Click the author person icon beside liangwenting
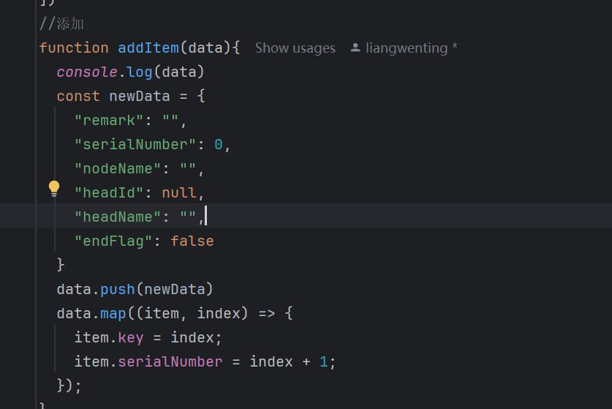 point(355,48)
